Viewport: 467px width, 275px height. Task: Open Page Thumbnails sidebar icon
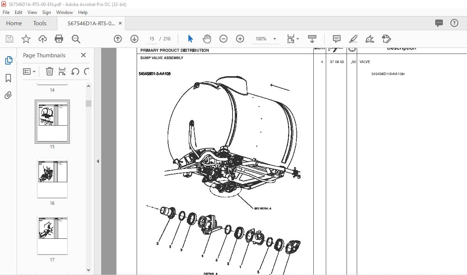click(8, 60)
